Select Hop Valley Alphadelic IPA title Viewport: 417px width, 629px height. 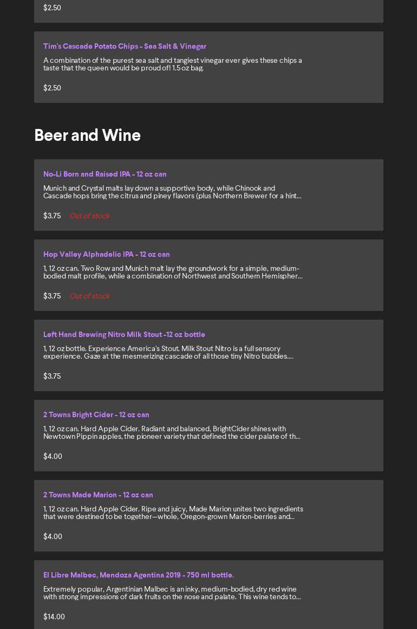(x=107, y=255)
